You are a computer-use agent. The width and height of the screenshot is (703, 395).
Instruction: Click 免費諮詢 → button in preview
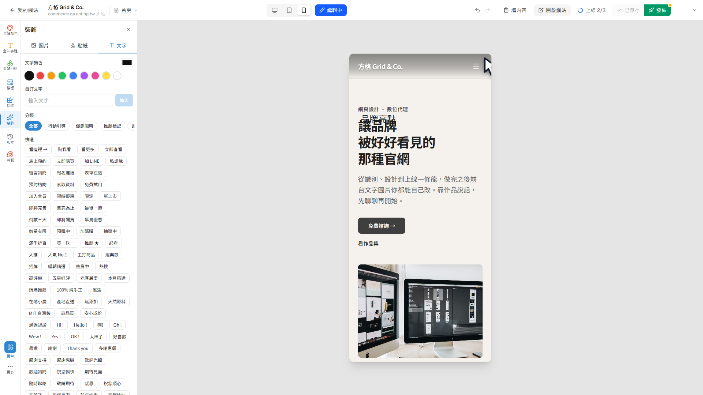pyautogui.click(x=382, y=226)
